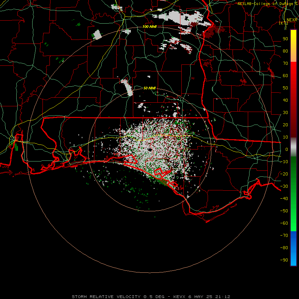The width and height of the screenshot is (299, 299).
Task: Select the 90 value on velocity legend
Action: click(285, 39)
